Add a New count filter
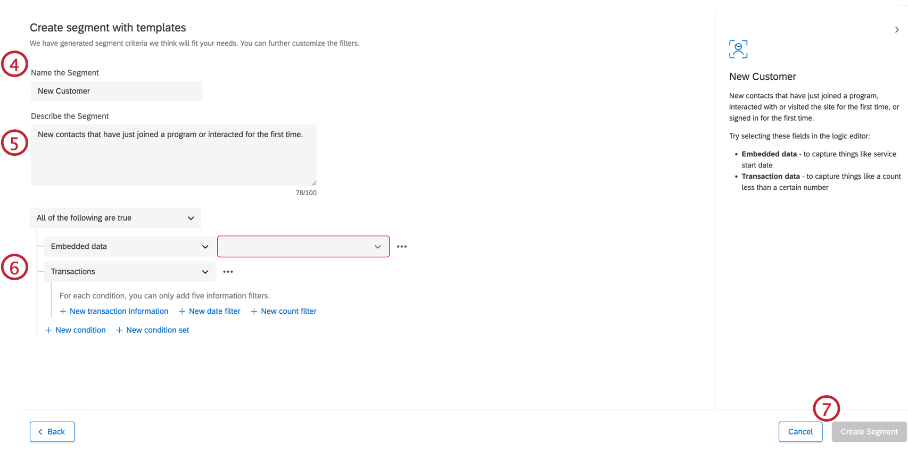The height and width of the screenshot is (452, 908). [x=288, y=312]
